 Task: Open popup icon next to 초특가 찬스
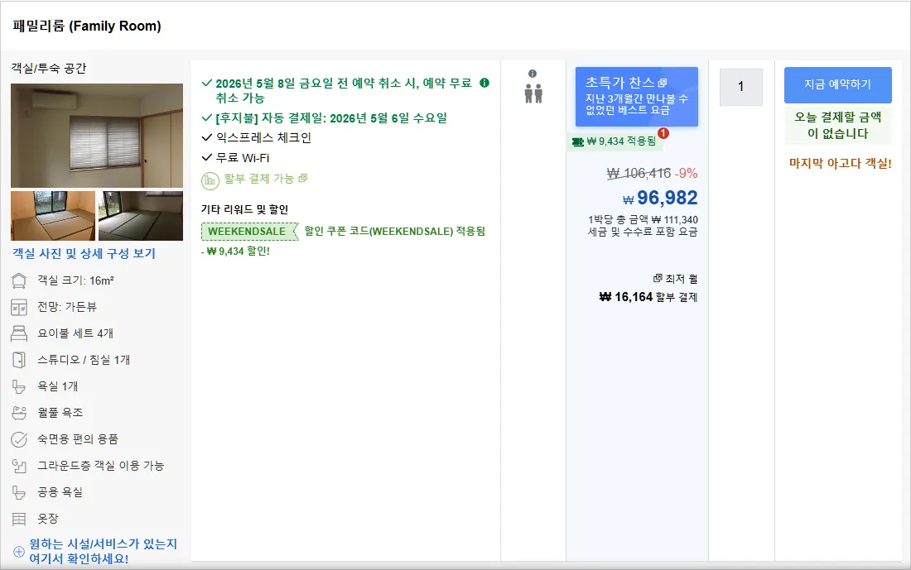coord(663,83)
